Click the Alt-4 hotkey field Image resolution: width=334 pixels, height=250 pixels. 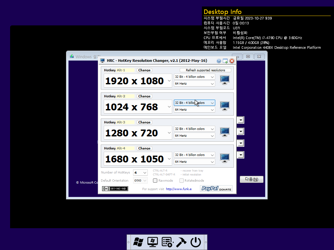pos(125,148)
